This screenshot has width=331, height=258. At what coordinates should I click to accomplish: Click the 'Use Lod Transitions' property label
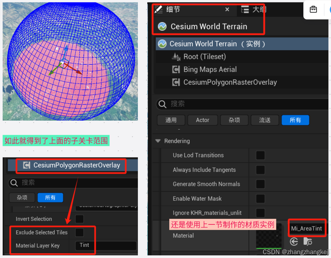(x=198, y=155)
